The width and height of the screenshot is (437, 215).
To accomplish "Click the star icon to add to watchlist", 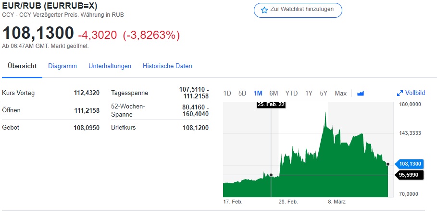I will coord(264,10).
